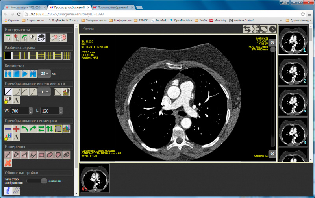Viewport: 315px width, 198px height.
Task: Click the right chevron circle in mode bar
Action: 272,29
